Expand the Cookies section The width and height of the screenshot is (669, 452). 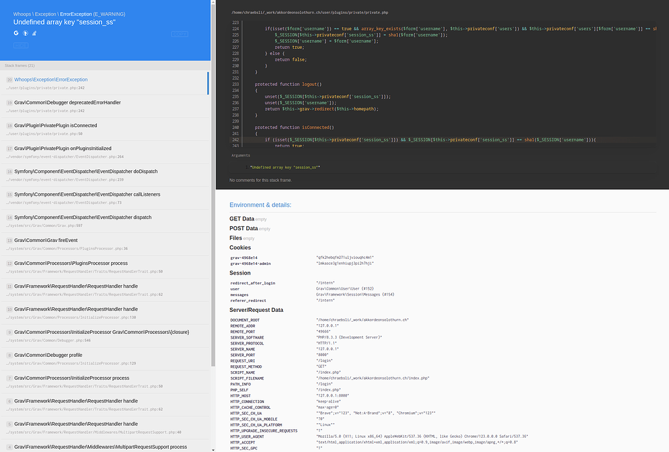tap(240, 248)
